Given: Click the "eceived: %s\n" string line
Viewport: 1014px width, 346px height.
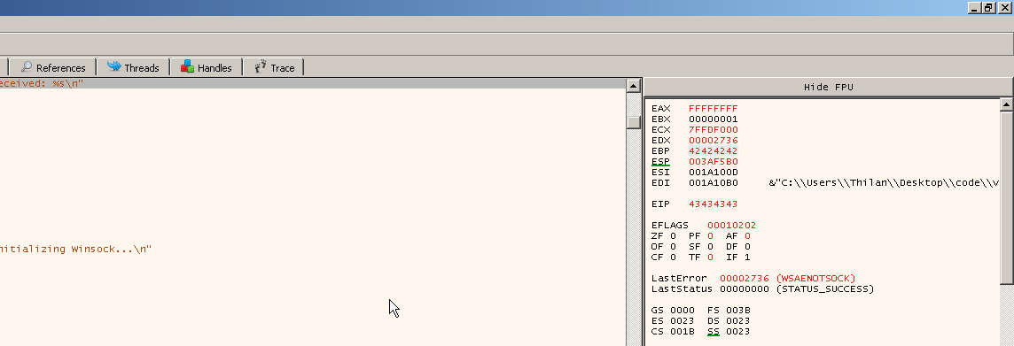Looking at the screenshot, I should tap(42, 83).
